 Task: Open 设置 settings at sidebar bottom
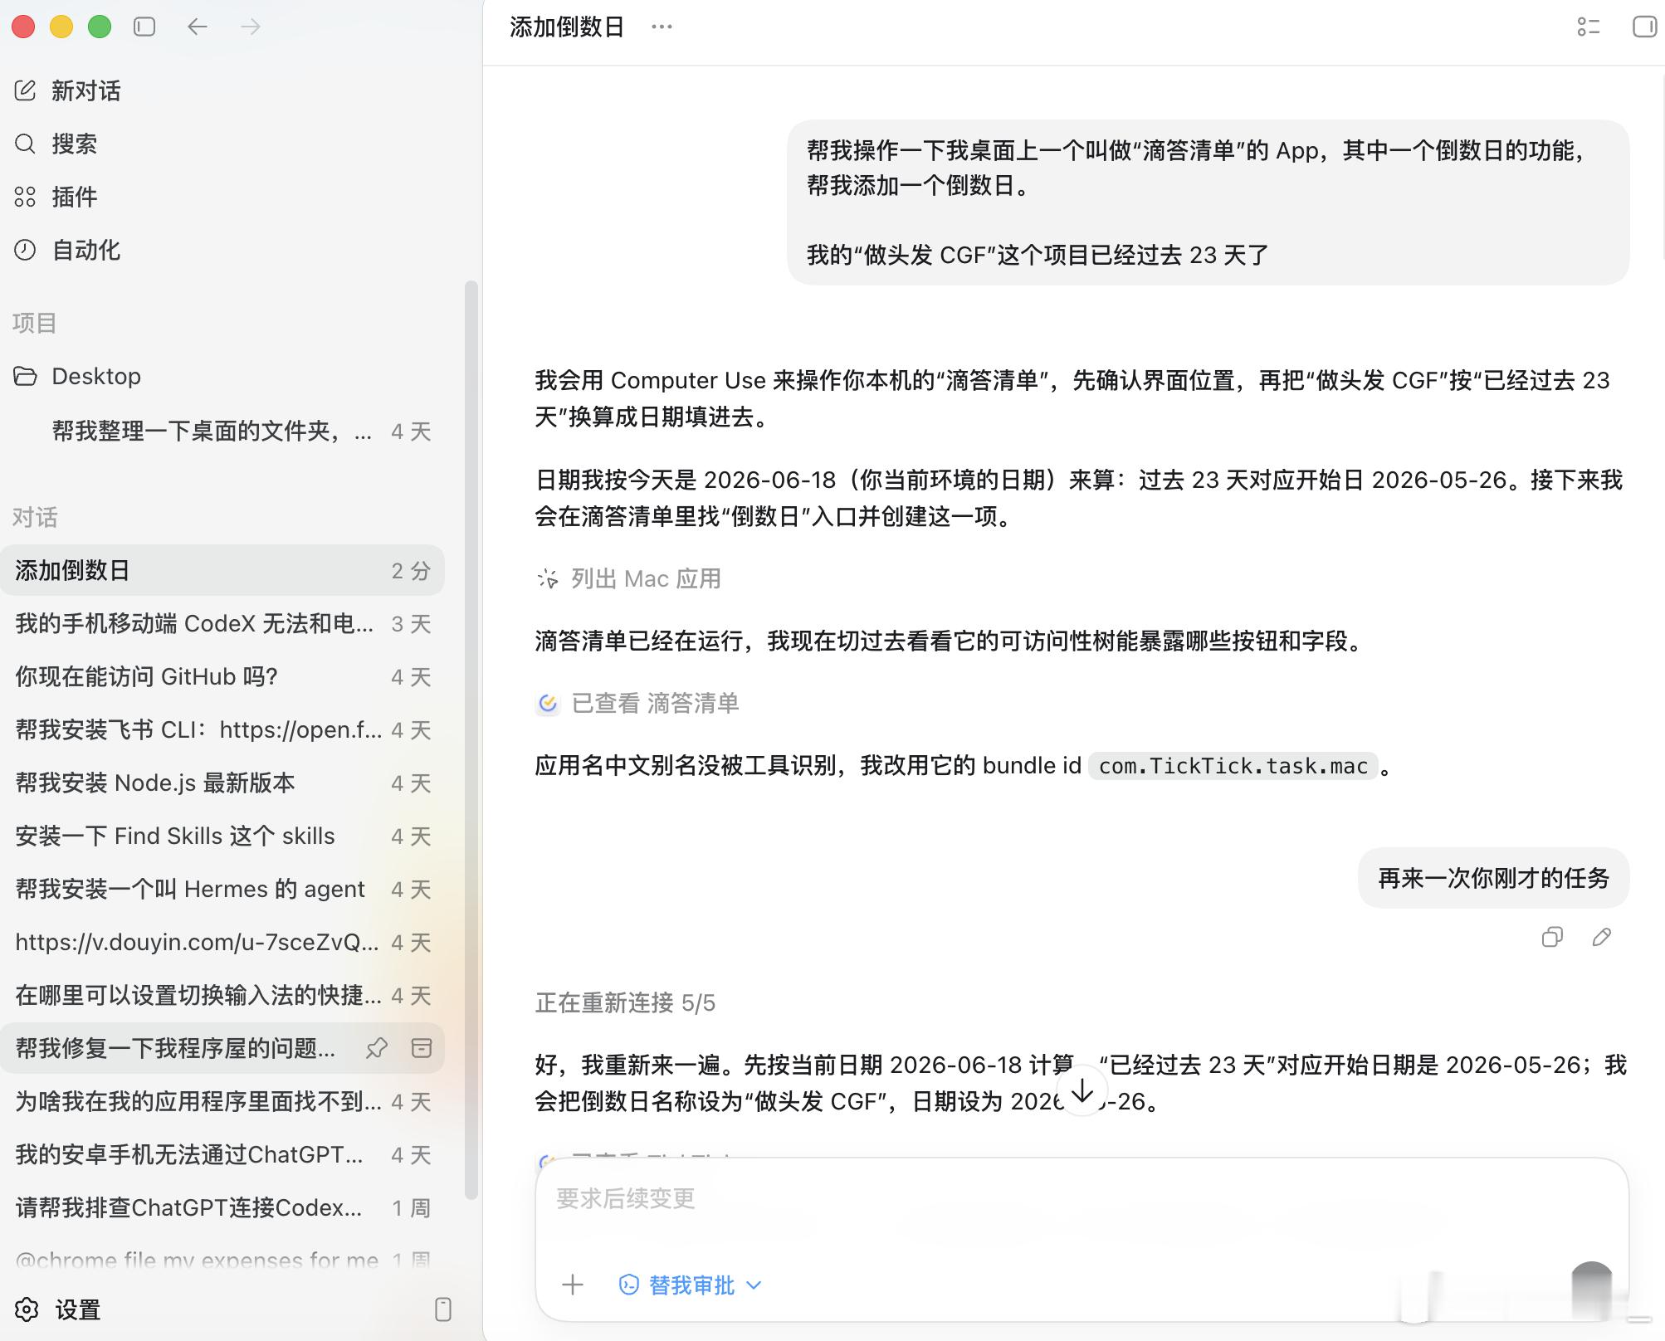(x=58, y=1309)
